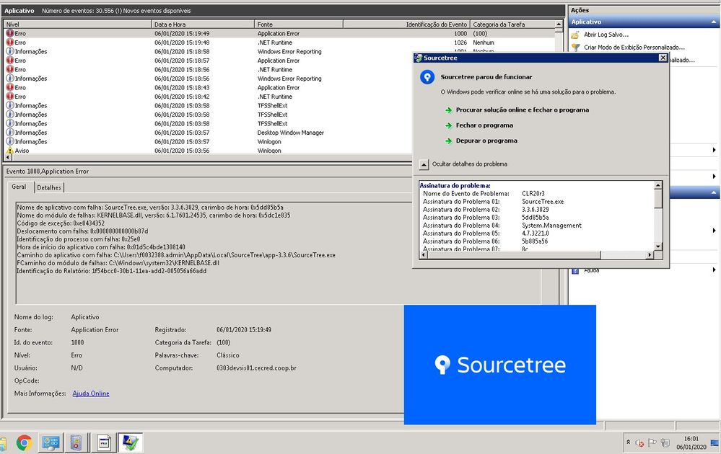Click the Abrir Log Salvo folder icon
Viewport: 721px width, 454px height.
click(x=574, y=35)
